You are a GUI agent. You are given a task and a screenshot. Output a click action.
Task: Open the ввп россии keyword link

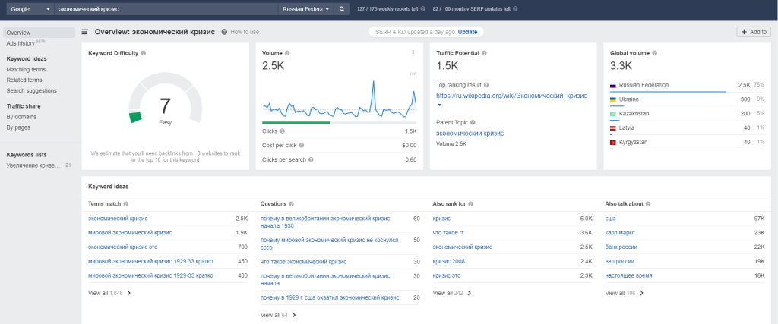[620, 261]
